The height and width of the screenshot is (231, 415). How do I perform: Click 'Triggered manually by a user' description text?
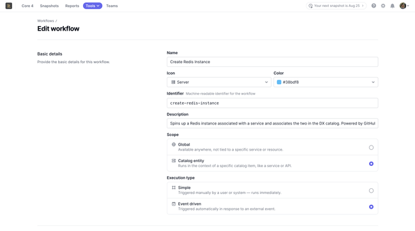point(229,193)
